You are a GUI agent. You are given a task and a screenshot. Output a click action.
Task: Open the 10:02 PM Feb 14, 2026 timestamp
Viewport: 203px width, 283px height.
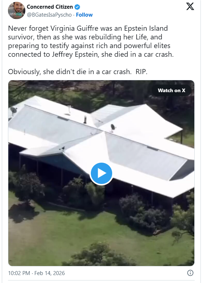(36, 273)
